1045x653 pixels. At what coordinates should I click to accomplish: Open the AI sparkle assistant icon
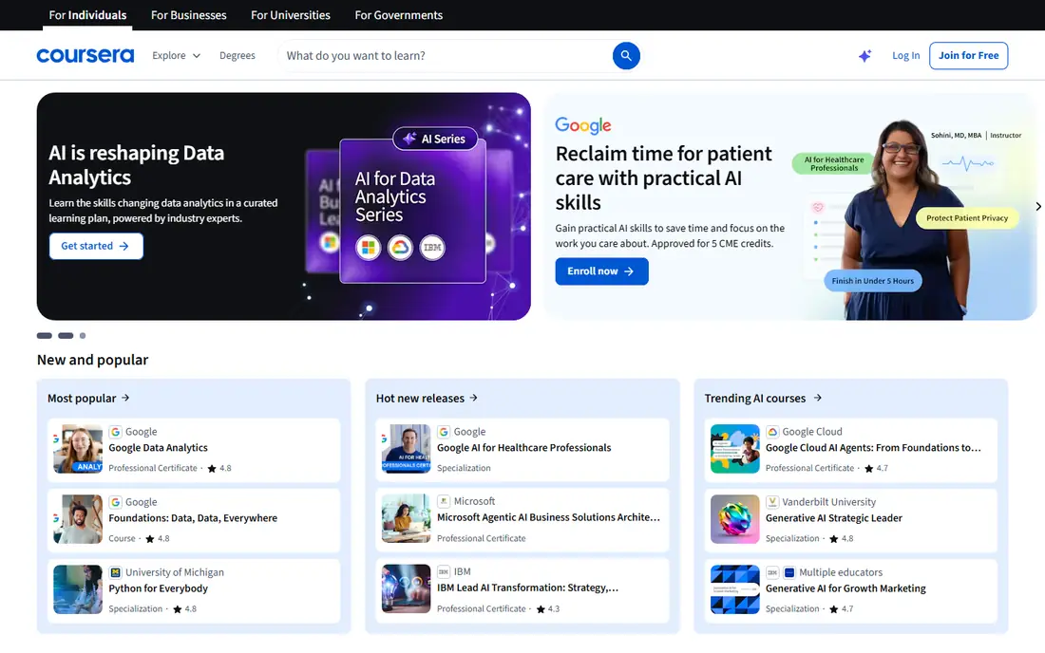(864, 56)
